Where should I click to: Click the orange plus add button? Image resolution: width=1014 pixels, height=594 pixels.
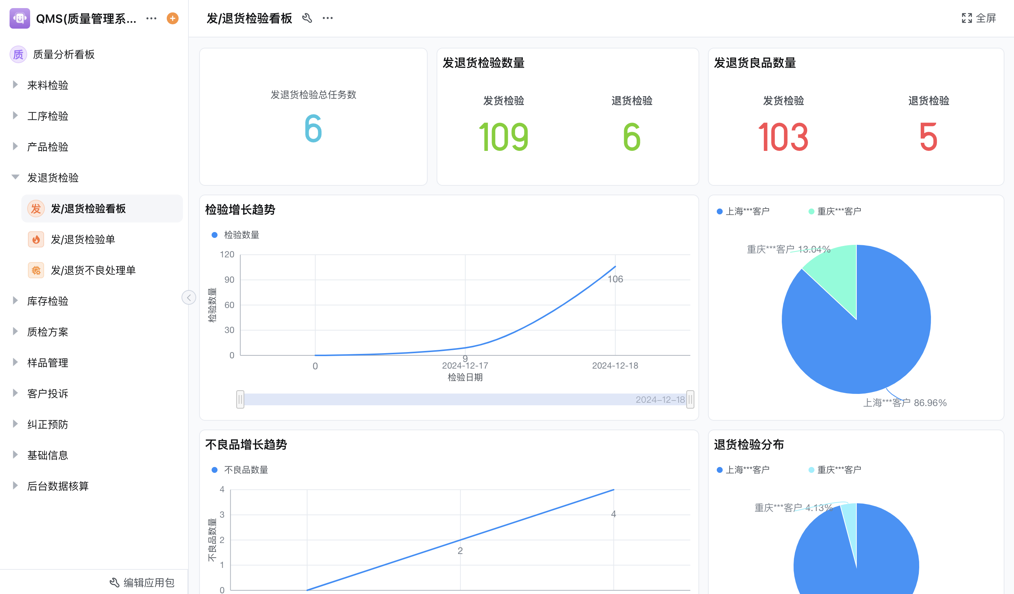[173, 18]
